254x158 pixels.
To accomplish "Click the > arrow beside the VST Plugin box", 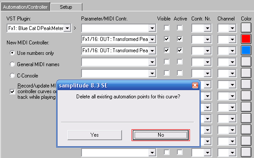I will (x=75, y=28).
